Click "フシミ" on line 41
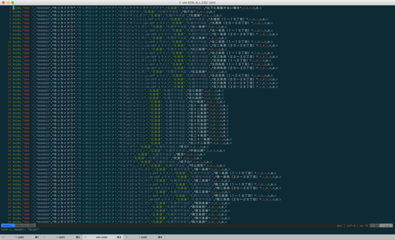This screenshot has height=240, width=395. pyautogui.click(x=125, y=158)
